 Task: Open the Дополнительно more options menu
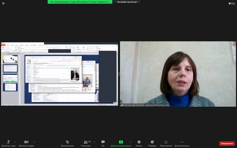click(182, 143)
